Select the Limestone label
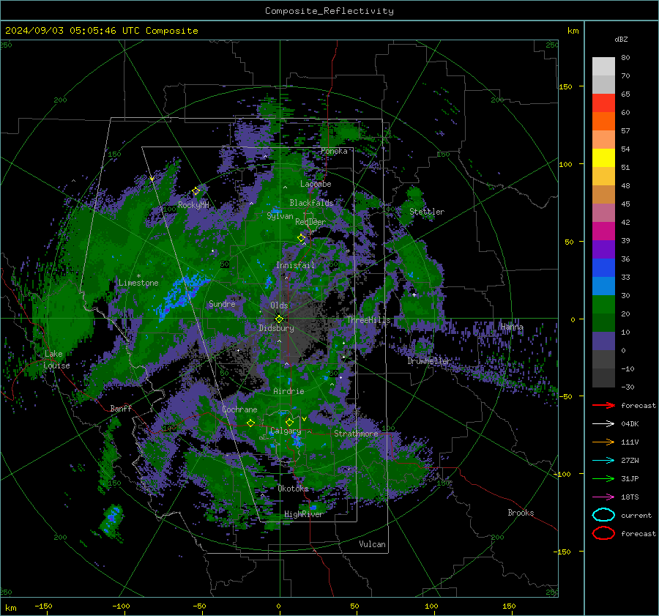 [138, 283]
